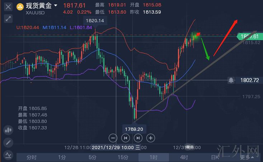Click the Bollinger upper band value U:1820.44
This screenshot has height=162, width=263.
point(28,27)
